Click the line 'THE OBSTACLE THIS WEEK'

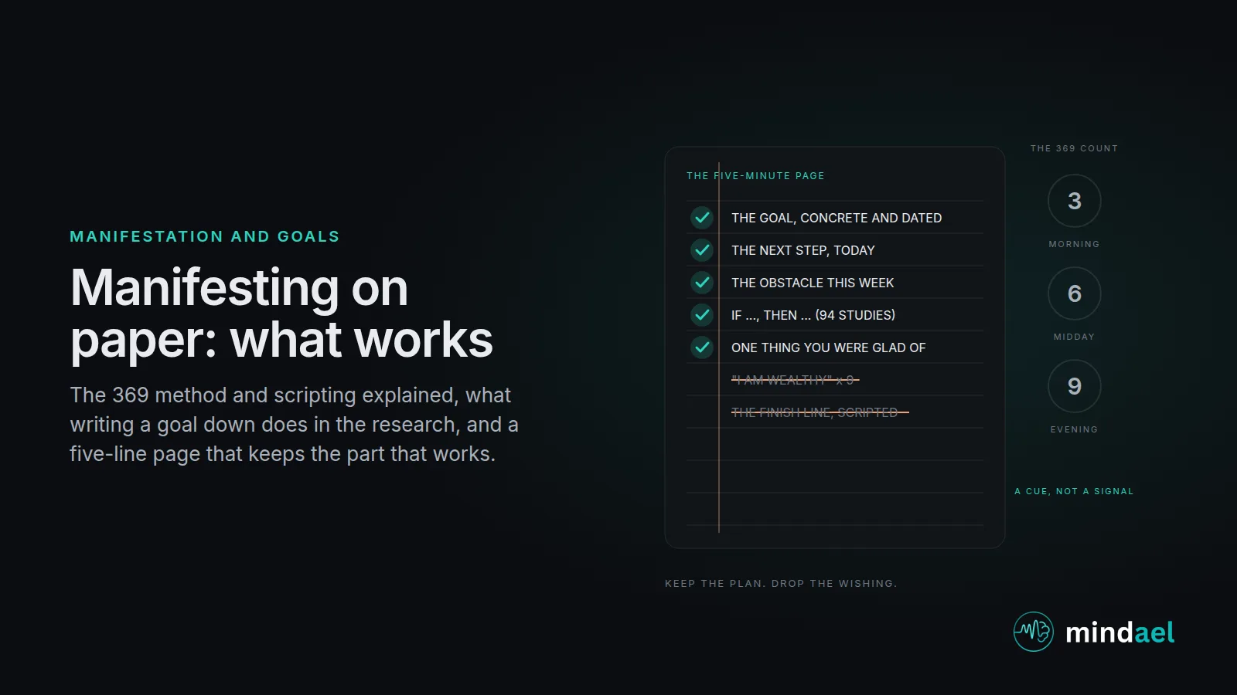pyautogui.click(x=813, y=283)
